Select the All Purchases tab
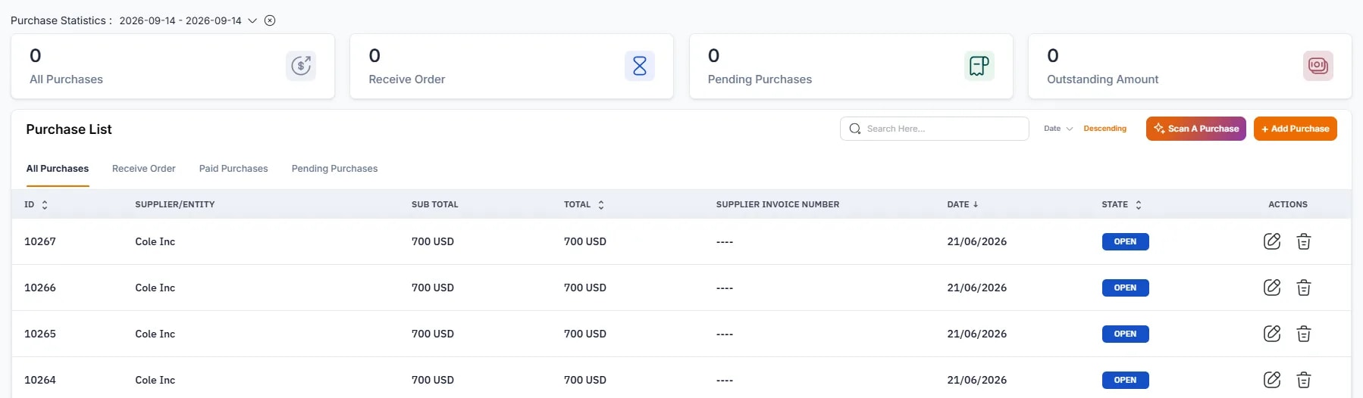This screenshot has height=398, width=1363. (x=58, y=169)
